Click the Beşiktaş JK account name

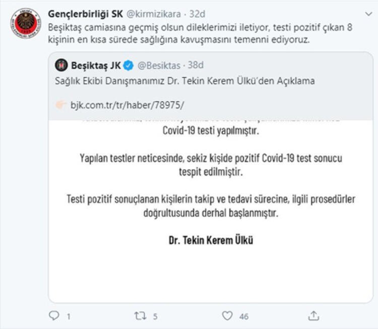(x=96, y=65)
